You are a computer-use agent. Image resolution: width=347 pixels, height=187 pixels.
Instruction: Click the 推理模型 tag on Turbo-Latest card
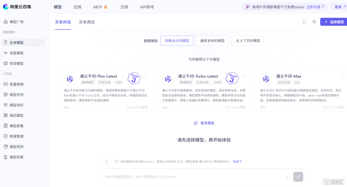186,82
